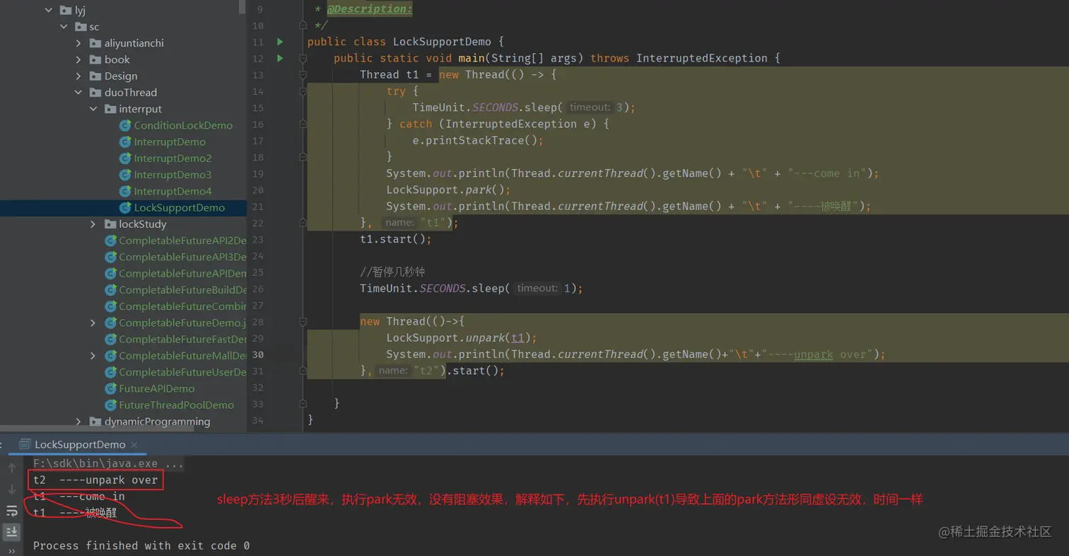Collapse the interrput folder
This screenshot has height=556, width=1069.
tap(93, 109)
